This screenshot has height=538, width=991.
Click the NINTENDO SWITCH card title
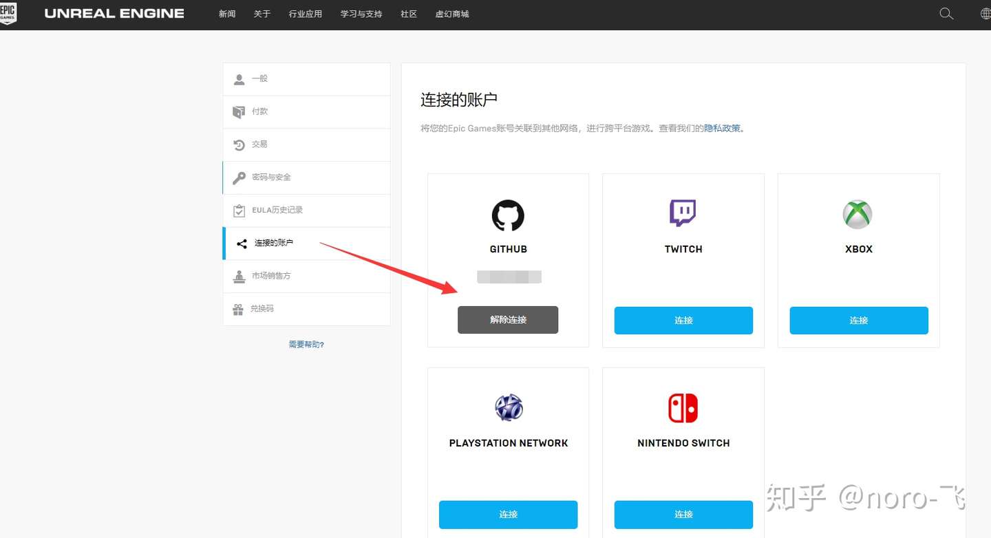click(x=683, y=444)
